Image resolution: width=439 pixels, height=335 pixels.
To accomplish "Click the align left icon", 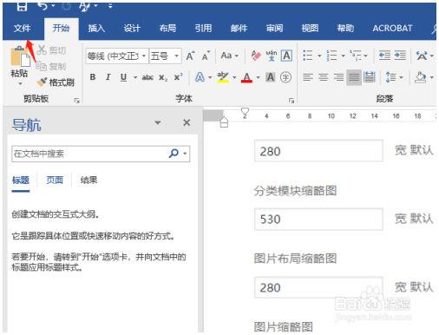I will pos(308,77).
